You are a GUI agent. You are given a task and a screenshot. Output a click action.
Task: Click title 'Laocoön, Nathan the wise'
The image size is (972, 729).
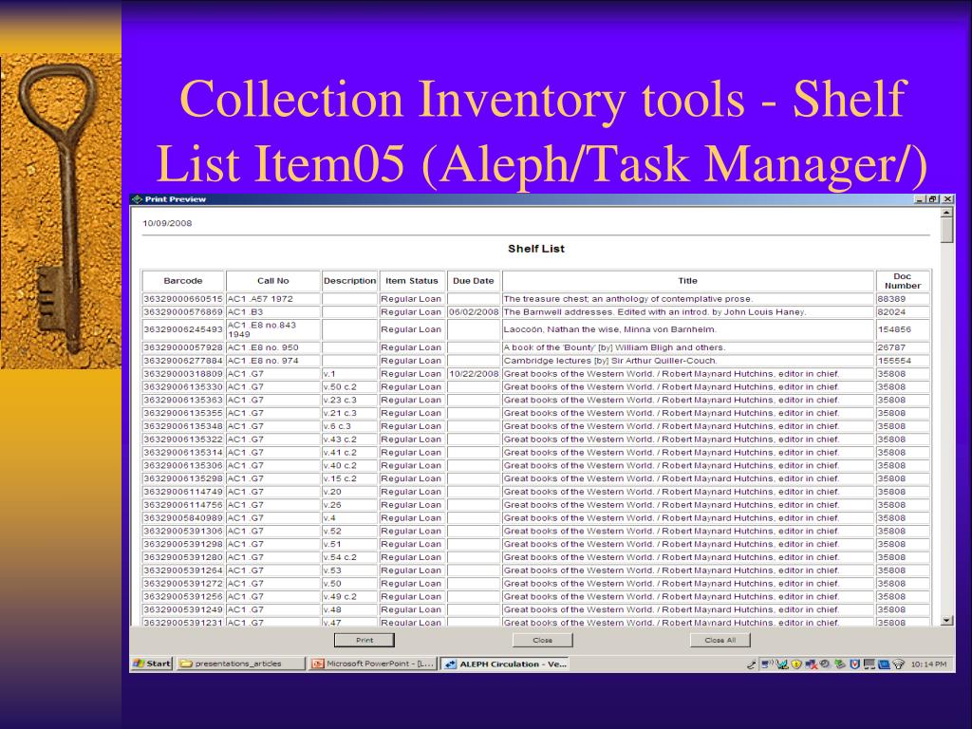pyautogui.click(x=610, y=329)
